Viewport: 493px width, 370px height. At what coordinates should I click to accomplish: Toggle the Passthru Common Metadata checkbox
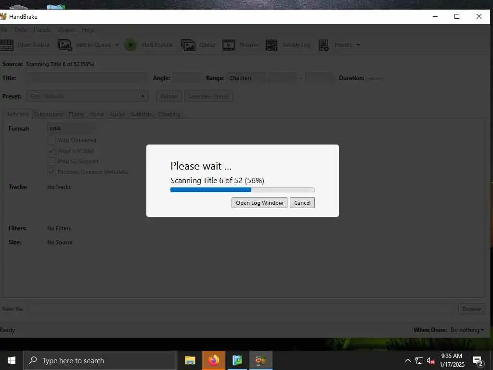pos(51,172)
